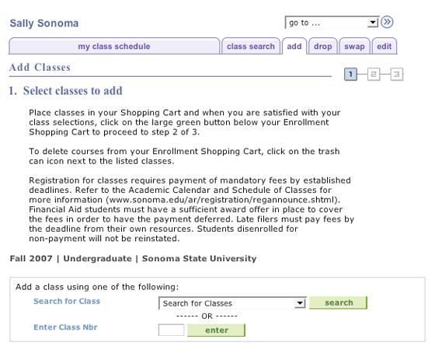Click the green enter button

pos(217,330)
